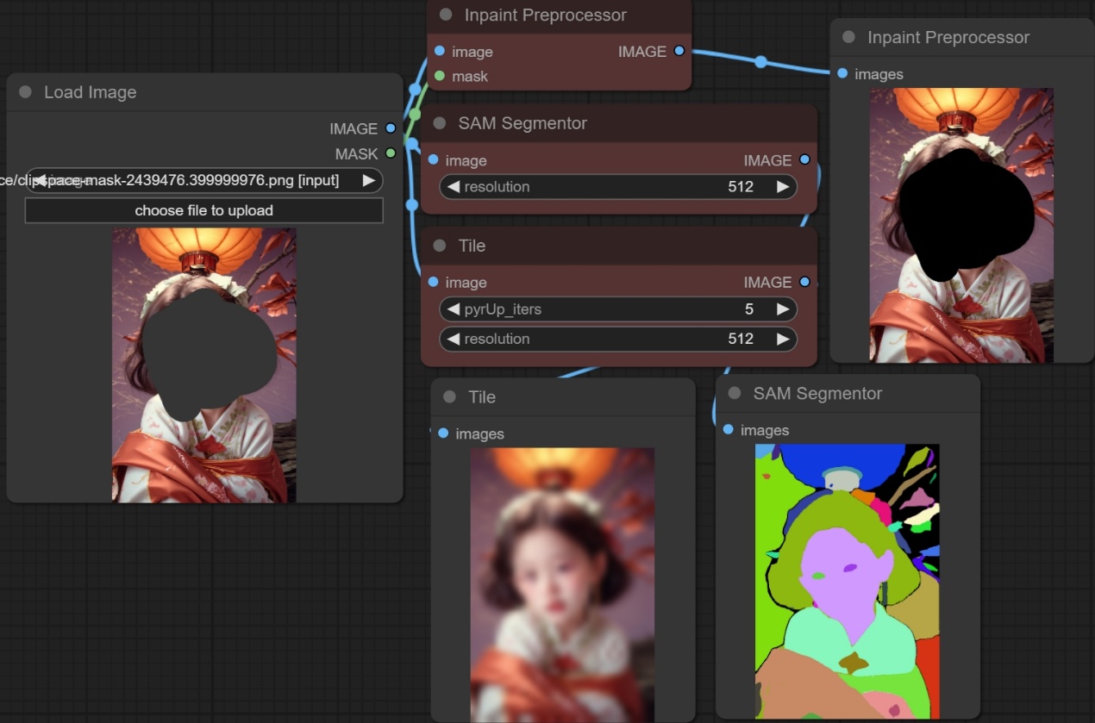Click the pyrUp_iters value field
This screenshot has height=723, width=1095.
(617, 309)
